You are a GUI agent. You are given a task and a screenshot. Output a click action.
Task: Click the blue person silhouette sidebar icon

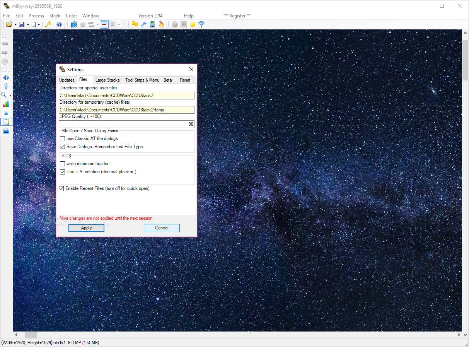(6, 113)
